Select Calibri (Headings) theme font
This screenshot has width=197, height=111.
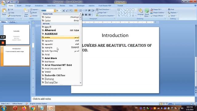tap(61, 17)
